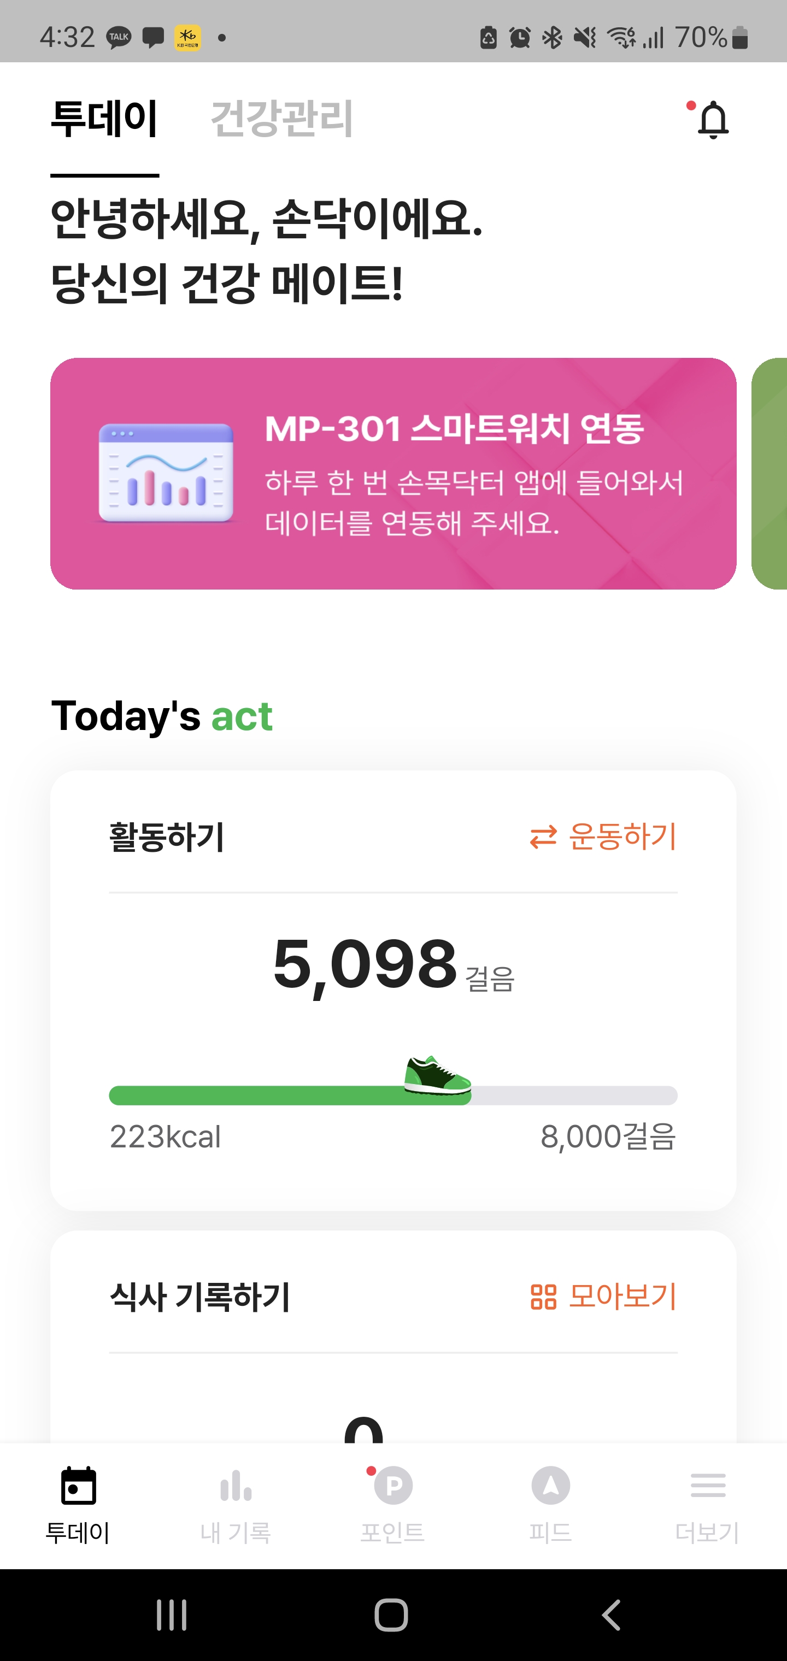
Task: Open the 피드 feed icon
Action: coord(550,1486)
